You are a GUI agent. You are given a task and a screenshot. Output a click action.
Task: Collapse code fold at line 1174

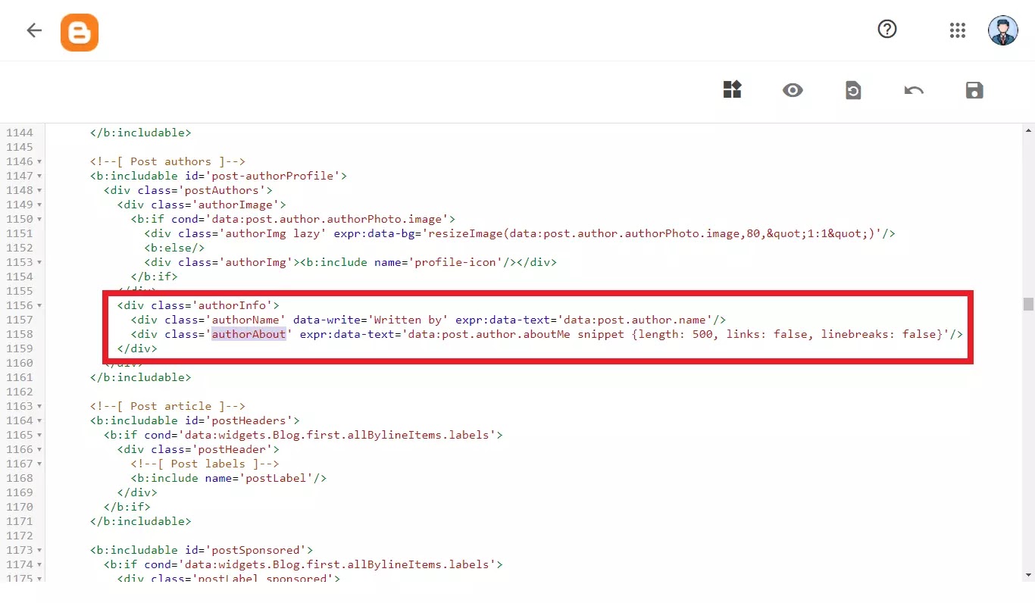tap(39, 564)
